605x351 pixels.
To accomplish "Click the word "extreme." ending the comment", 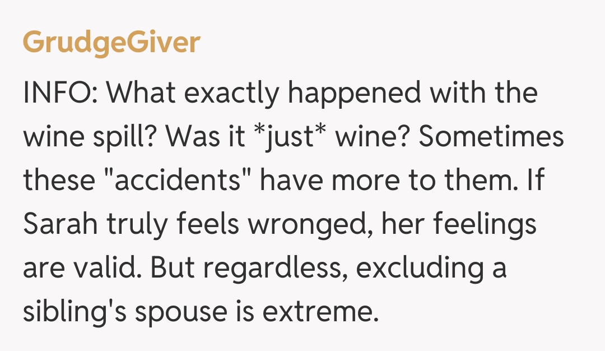I will (318, 312).
